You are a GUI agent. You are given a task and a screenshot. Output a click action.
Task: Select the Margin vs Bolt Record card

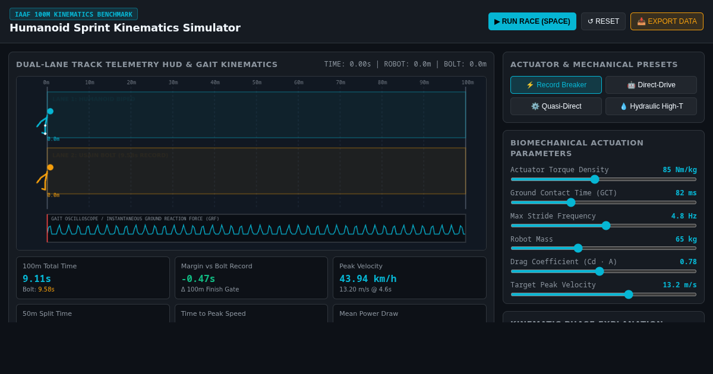click(251, 278)
